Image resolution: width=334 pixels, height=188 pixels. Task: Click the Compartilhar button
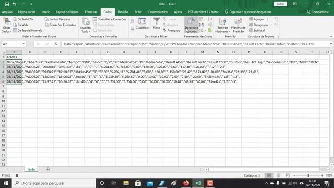coord(318,12)
